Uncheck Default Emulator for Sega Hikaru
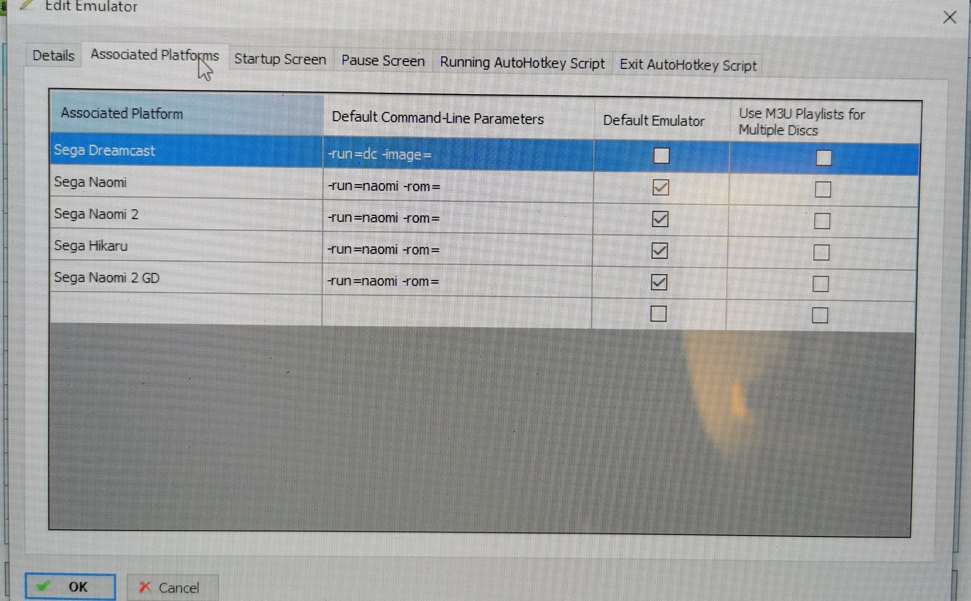971x601 pixels. (660, 251)
